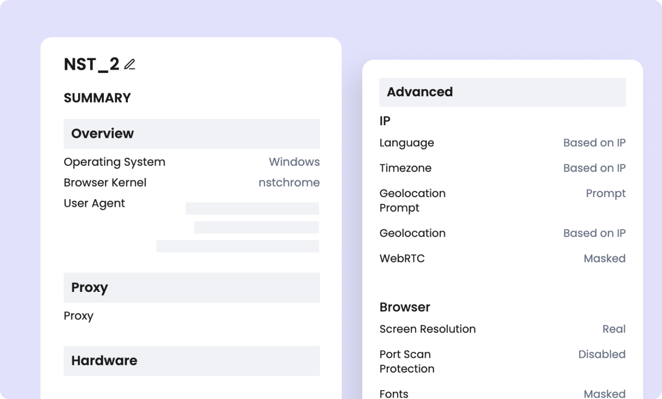Image resolution: width=662 pixels, height=399 pixels.
Task: Click the Proxy label under Proxy section
Action: [x=79, y=316]
